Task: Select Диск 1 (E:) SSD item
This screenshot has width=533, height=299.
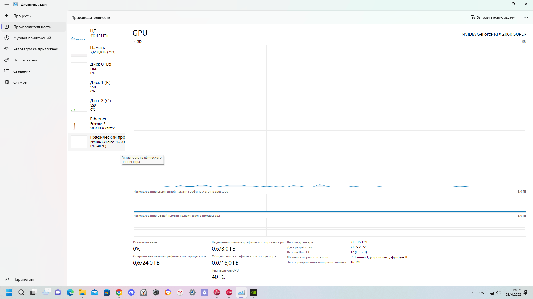Action: point(97,87)
